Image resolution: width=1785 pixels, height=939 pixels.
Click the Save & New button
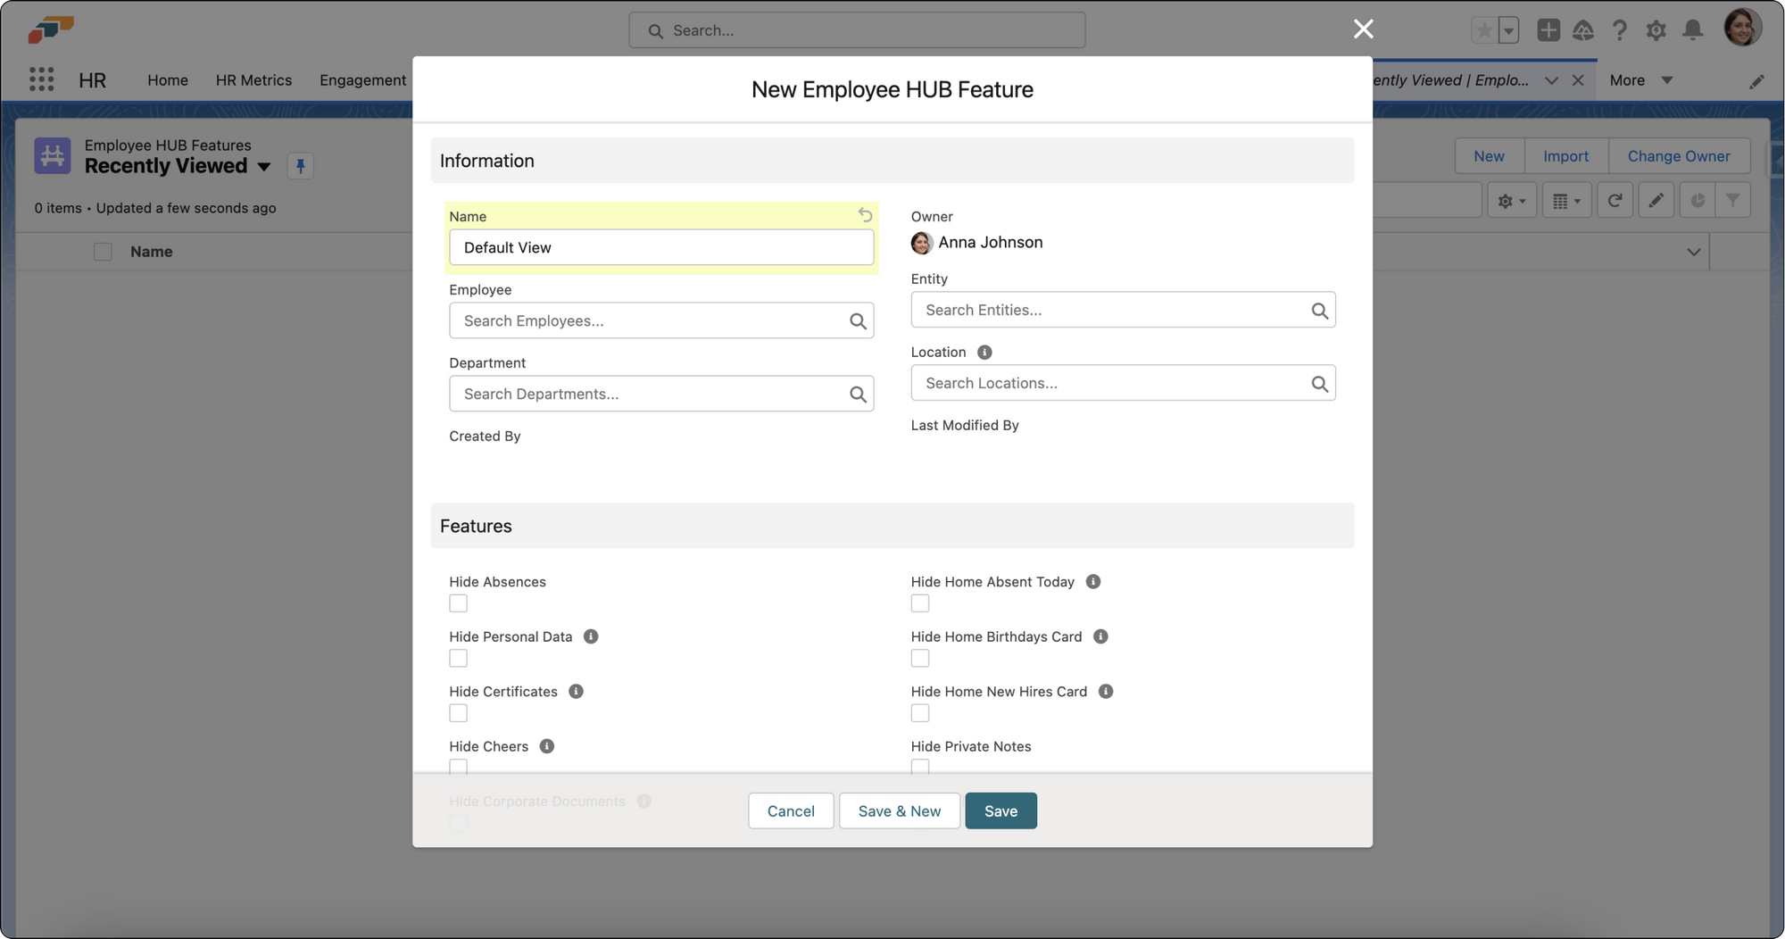[x=899, y=810]
